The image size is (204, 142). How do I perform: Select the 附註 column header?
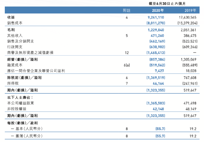click(x=127, y=10)
